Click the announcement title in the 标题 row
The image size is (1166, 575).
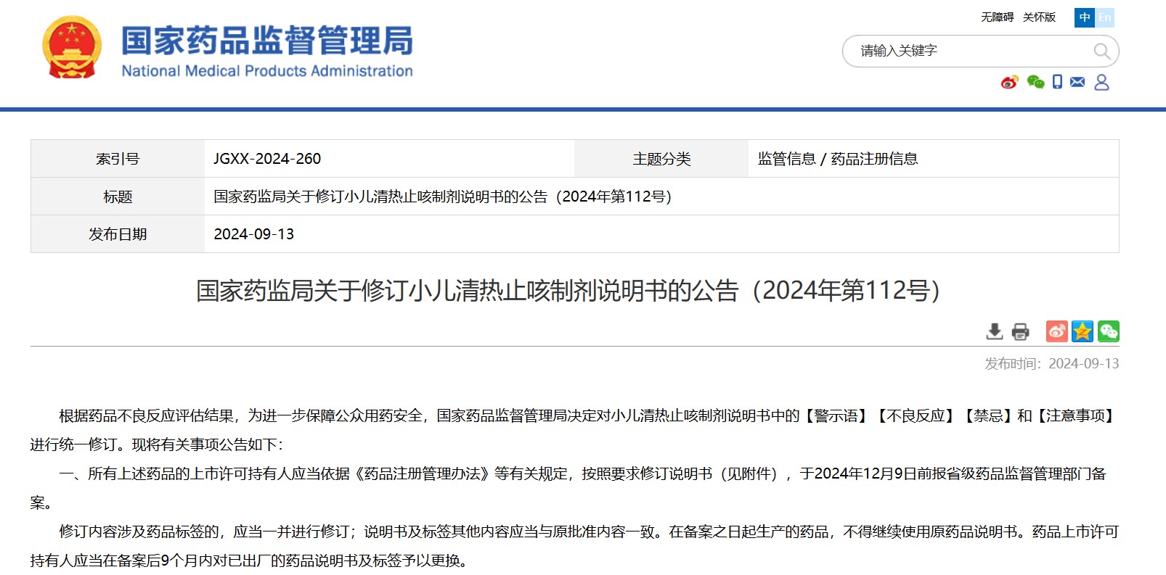[442, 197]
